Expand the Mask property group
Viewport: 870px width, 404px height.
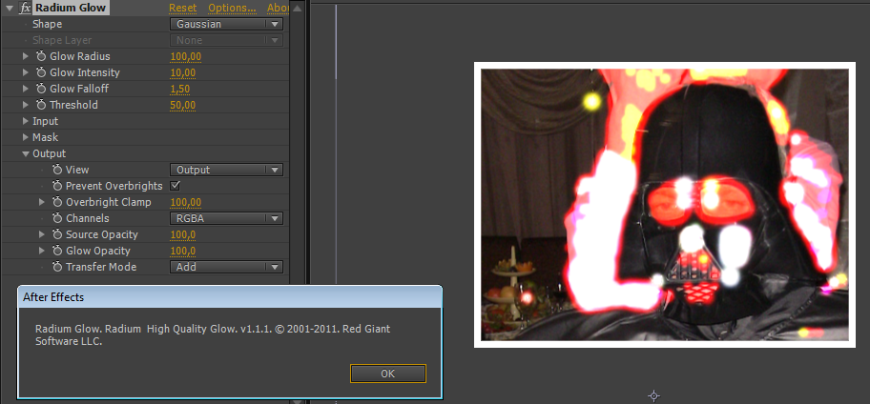pyautogui.click(x=25, y=137)
